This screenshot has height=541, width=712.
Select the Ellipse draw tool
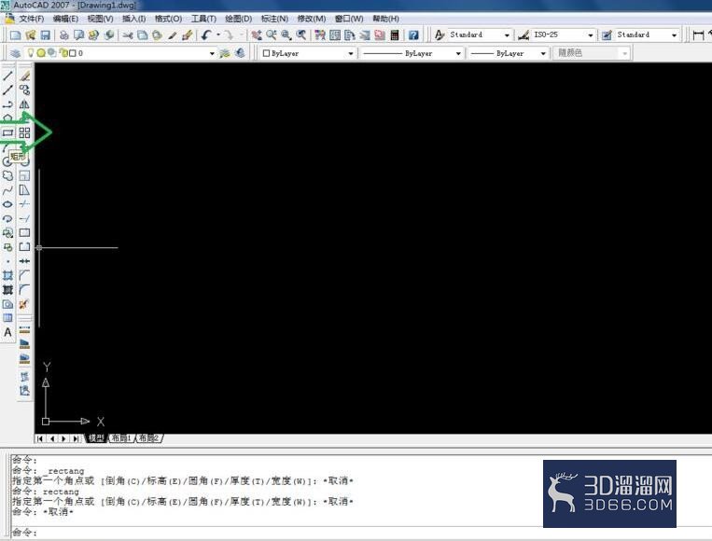tap(7, 204)
